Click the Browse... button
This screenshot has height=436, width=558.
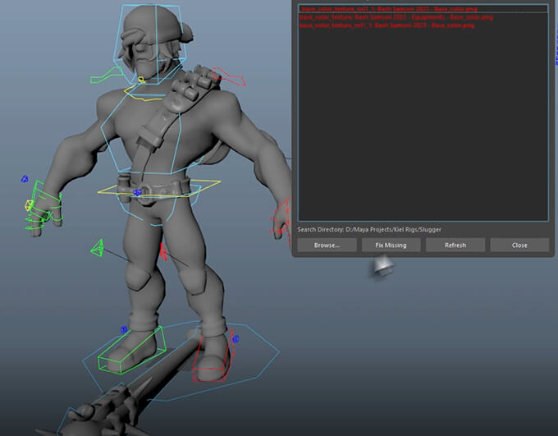pyautogui.click(x=327, y=245)
